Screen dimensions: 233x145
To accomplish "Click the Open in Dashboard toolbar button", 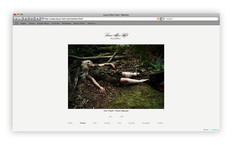I will [x=32, y=19].
